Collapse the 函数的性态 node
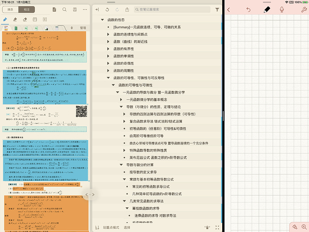 point(102,19)
